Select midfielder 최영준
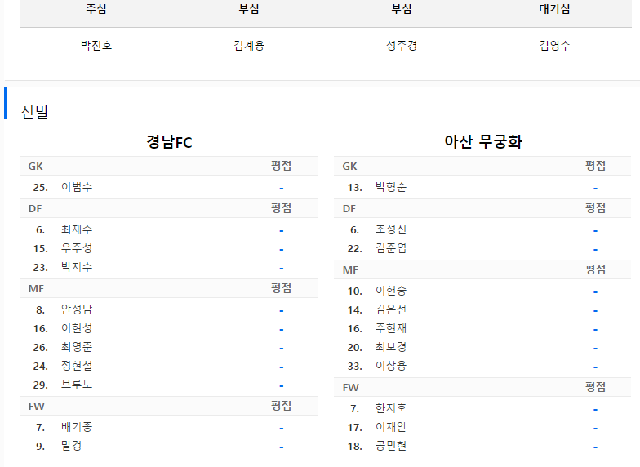Viewport: 640px width, 467px height. click(77, 347)
